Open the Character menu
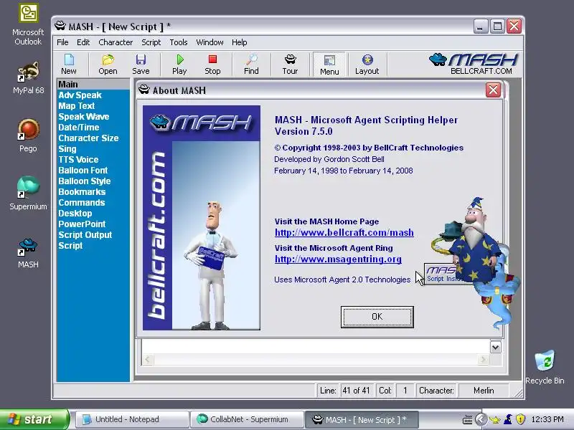This screenshot has width=574, height=430. coord(116,42)
